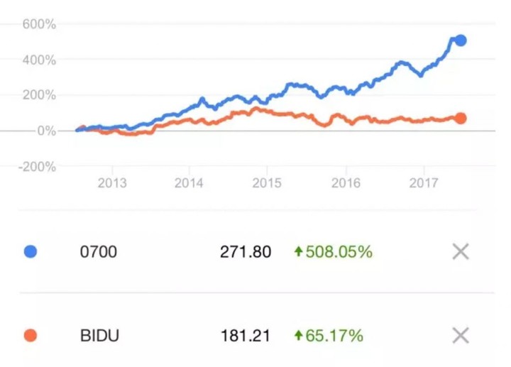
Task: Select the 2017 label on the time axis
Action: 424,183
